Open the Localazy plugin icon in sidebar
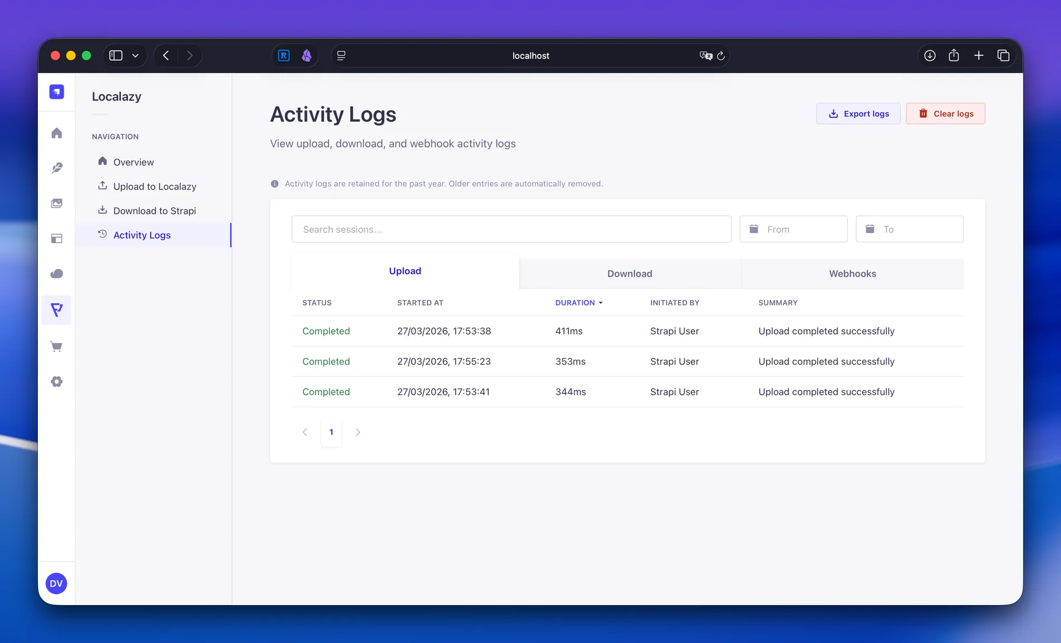The image size is (1061, 643). click(x=56, y=310)
